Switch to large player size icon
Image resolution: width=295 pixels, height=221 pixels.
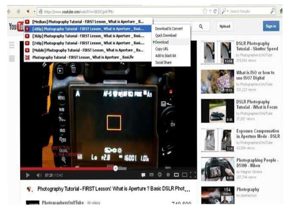click(x=184, y=175)
